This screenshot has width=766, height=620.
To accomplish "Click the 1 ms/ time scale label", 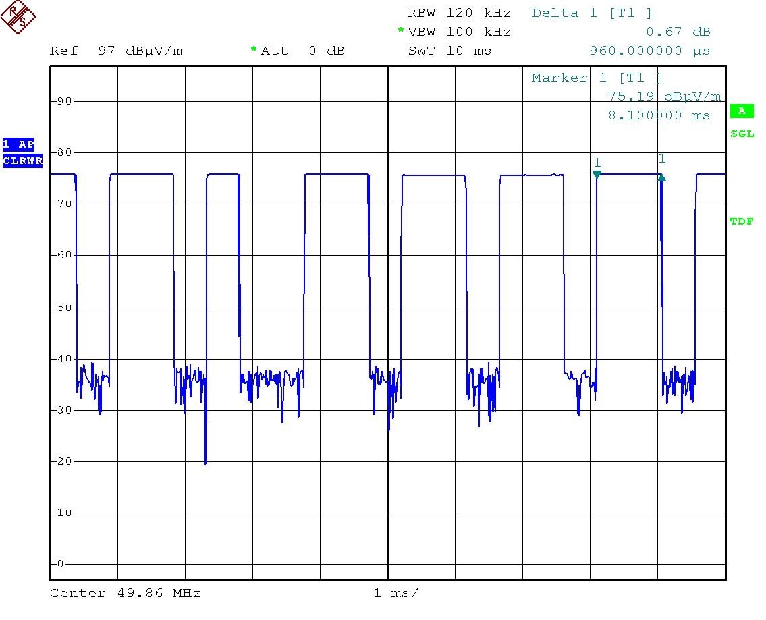I will (395, 593).
